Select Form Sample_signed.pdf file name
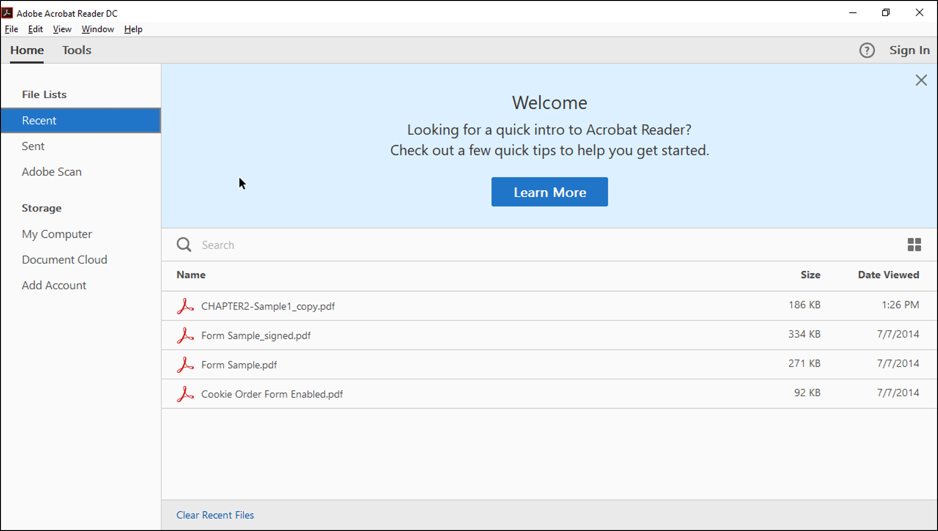938x531 pixels. pos(256,336)
